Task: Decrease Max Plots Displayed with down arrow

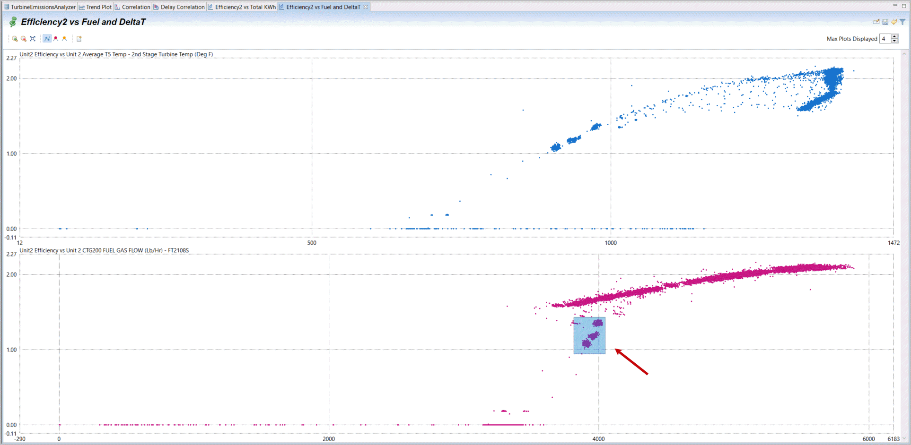Action: pyautogui.click(x=894, y=41)
